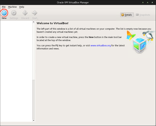
Task: Open the Settings gear toolbar icon
Action: point(14,13)
